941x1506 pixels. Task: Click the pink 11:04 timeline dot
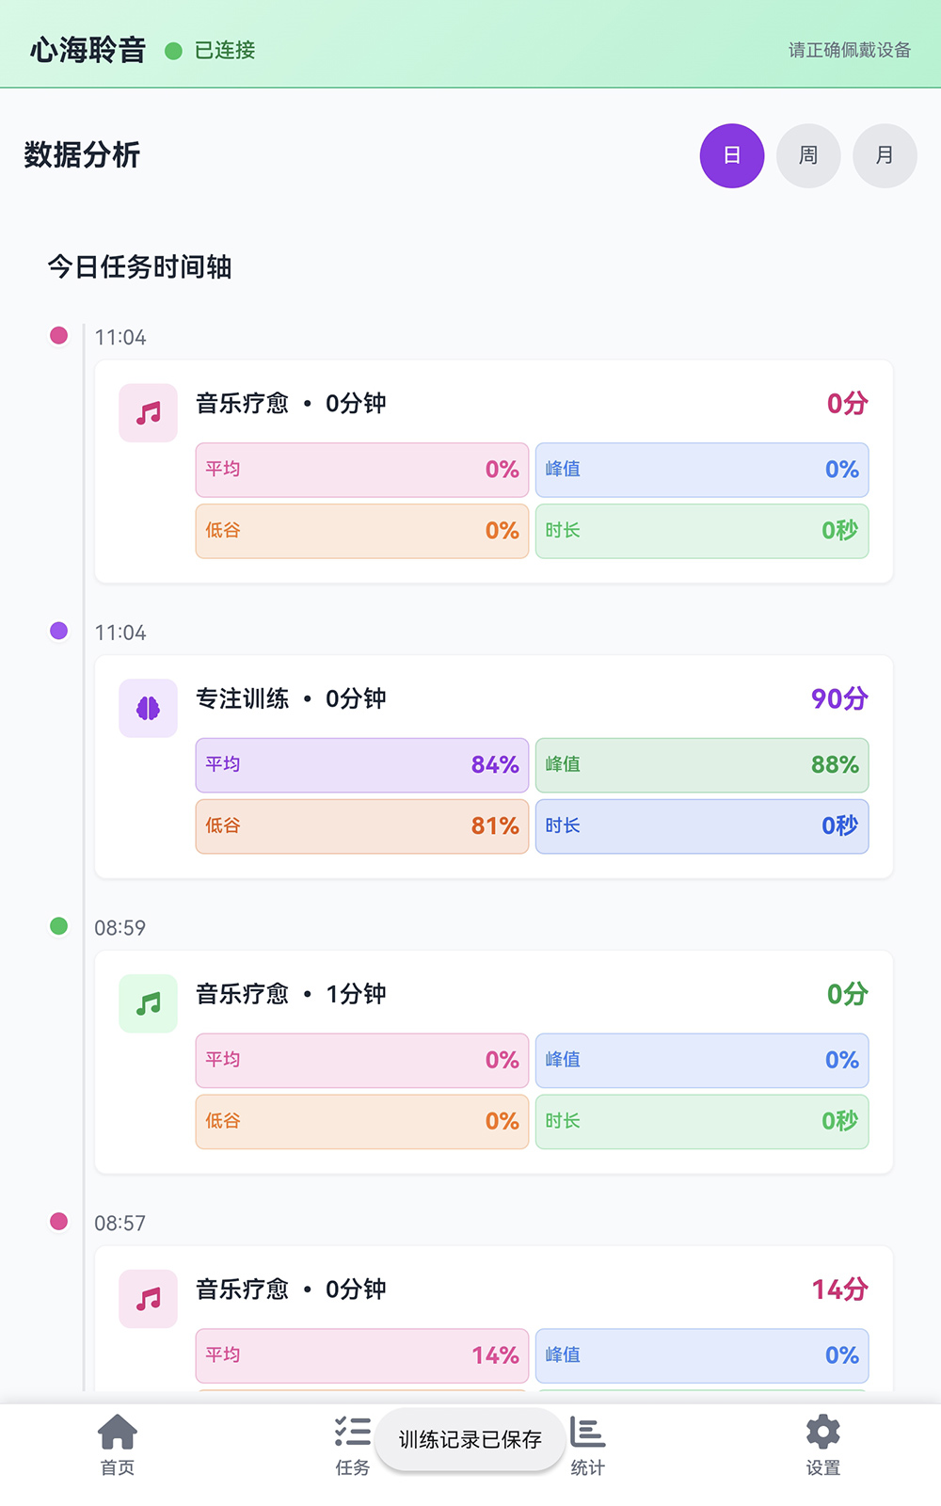point(58,335)
